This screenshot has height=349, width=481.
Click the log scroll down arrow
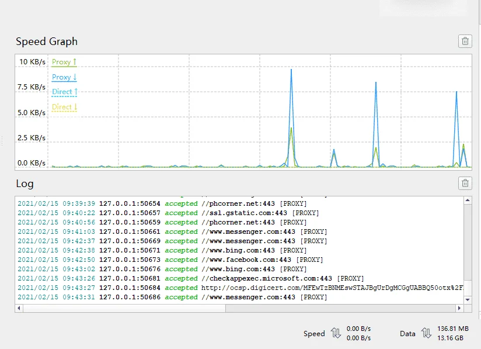(x=468, y=300)
